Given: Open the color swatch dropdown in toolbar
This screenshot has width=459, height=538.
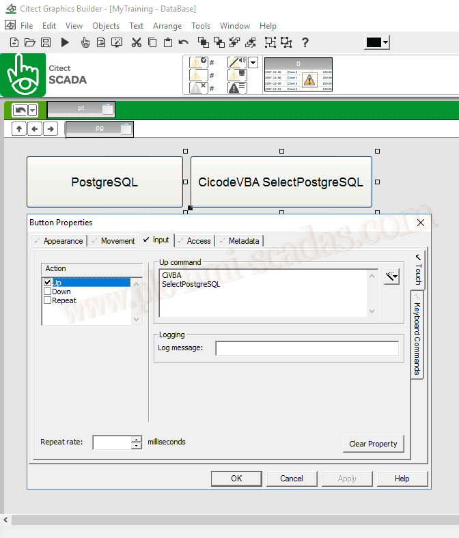Looking at the screenshot, I should [x=385, y=42].
